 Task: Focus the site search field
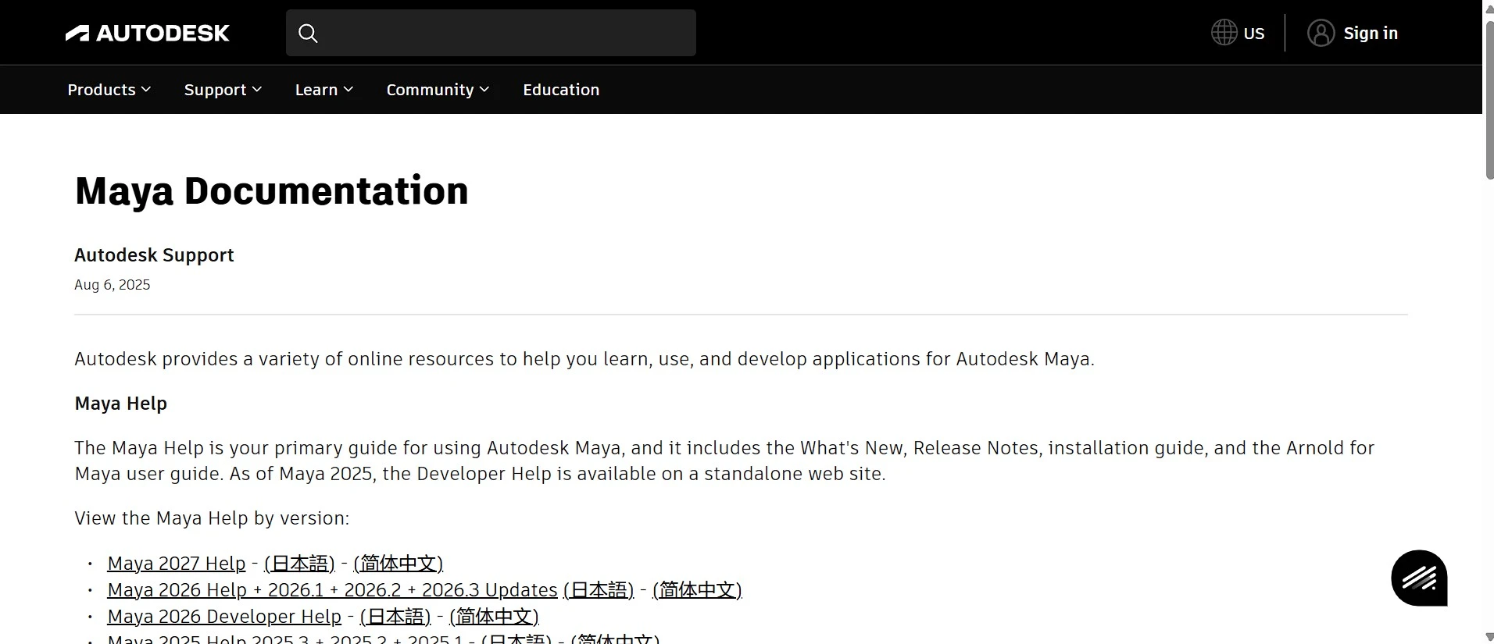coord(491,33)
